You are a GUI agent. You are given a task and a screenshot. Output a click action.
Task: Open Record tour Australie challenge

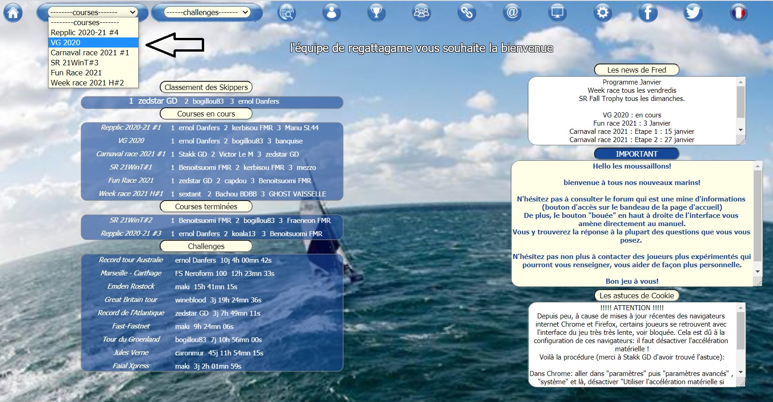click(131, 260)
